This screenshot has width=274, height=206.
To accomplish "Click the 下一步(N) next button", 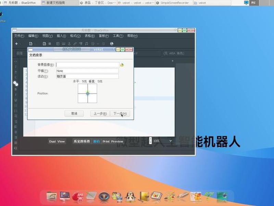I will pos(120,114).
